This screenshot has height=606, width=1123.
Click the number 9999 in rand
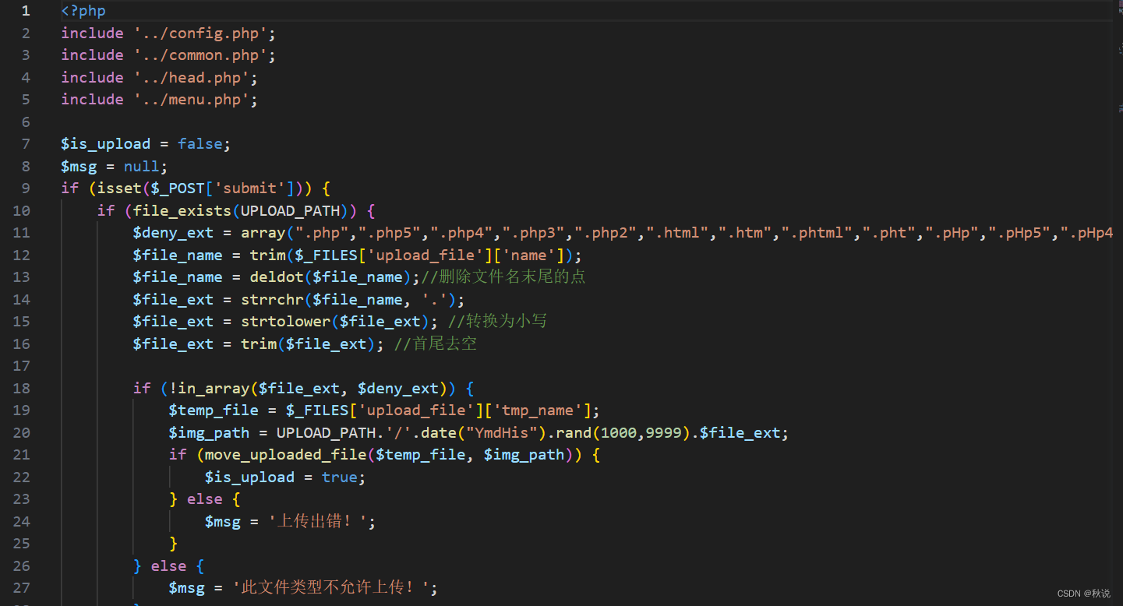coord(665,433)
